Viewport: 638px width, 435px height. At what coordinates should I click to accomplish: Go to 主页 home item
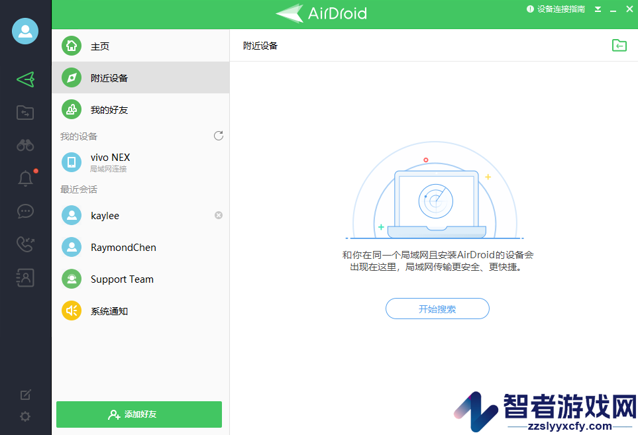tap(140, 46)
